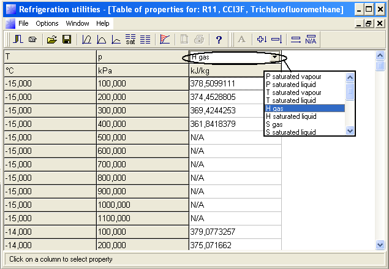Screen dimensions: 389x269
Task: Open the Options menu
Action: click(47, 23)
